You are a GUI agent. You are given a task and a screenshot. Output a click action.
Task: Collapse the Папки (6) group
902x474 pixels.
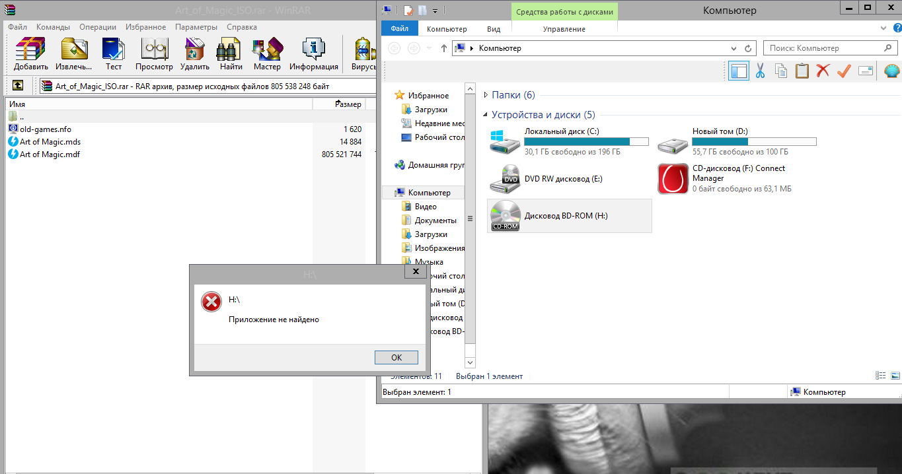tap(486, 95)
